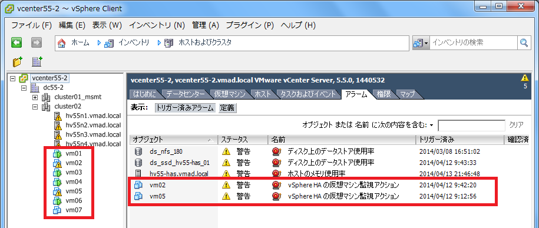Click the vSphere Client title bar icon
This screenshot has width=539, height=228.
point(9,9)
